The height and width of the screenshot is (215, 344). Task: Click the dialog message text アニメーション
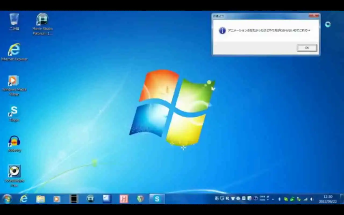[x=238, y=30]
